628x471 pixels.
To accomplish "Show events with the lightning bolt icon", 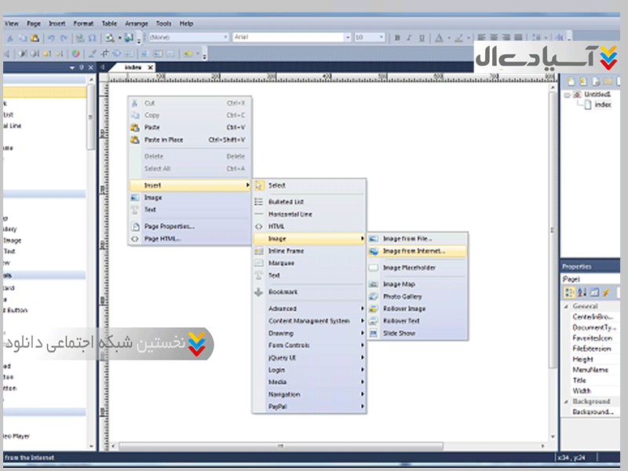I will coord(605,292).
